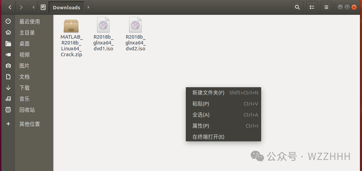Click the recent clock icon in sidebar
Screen dimensions: 362x171
coord(8,21)
